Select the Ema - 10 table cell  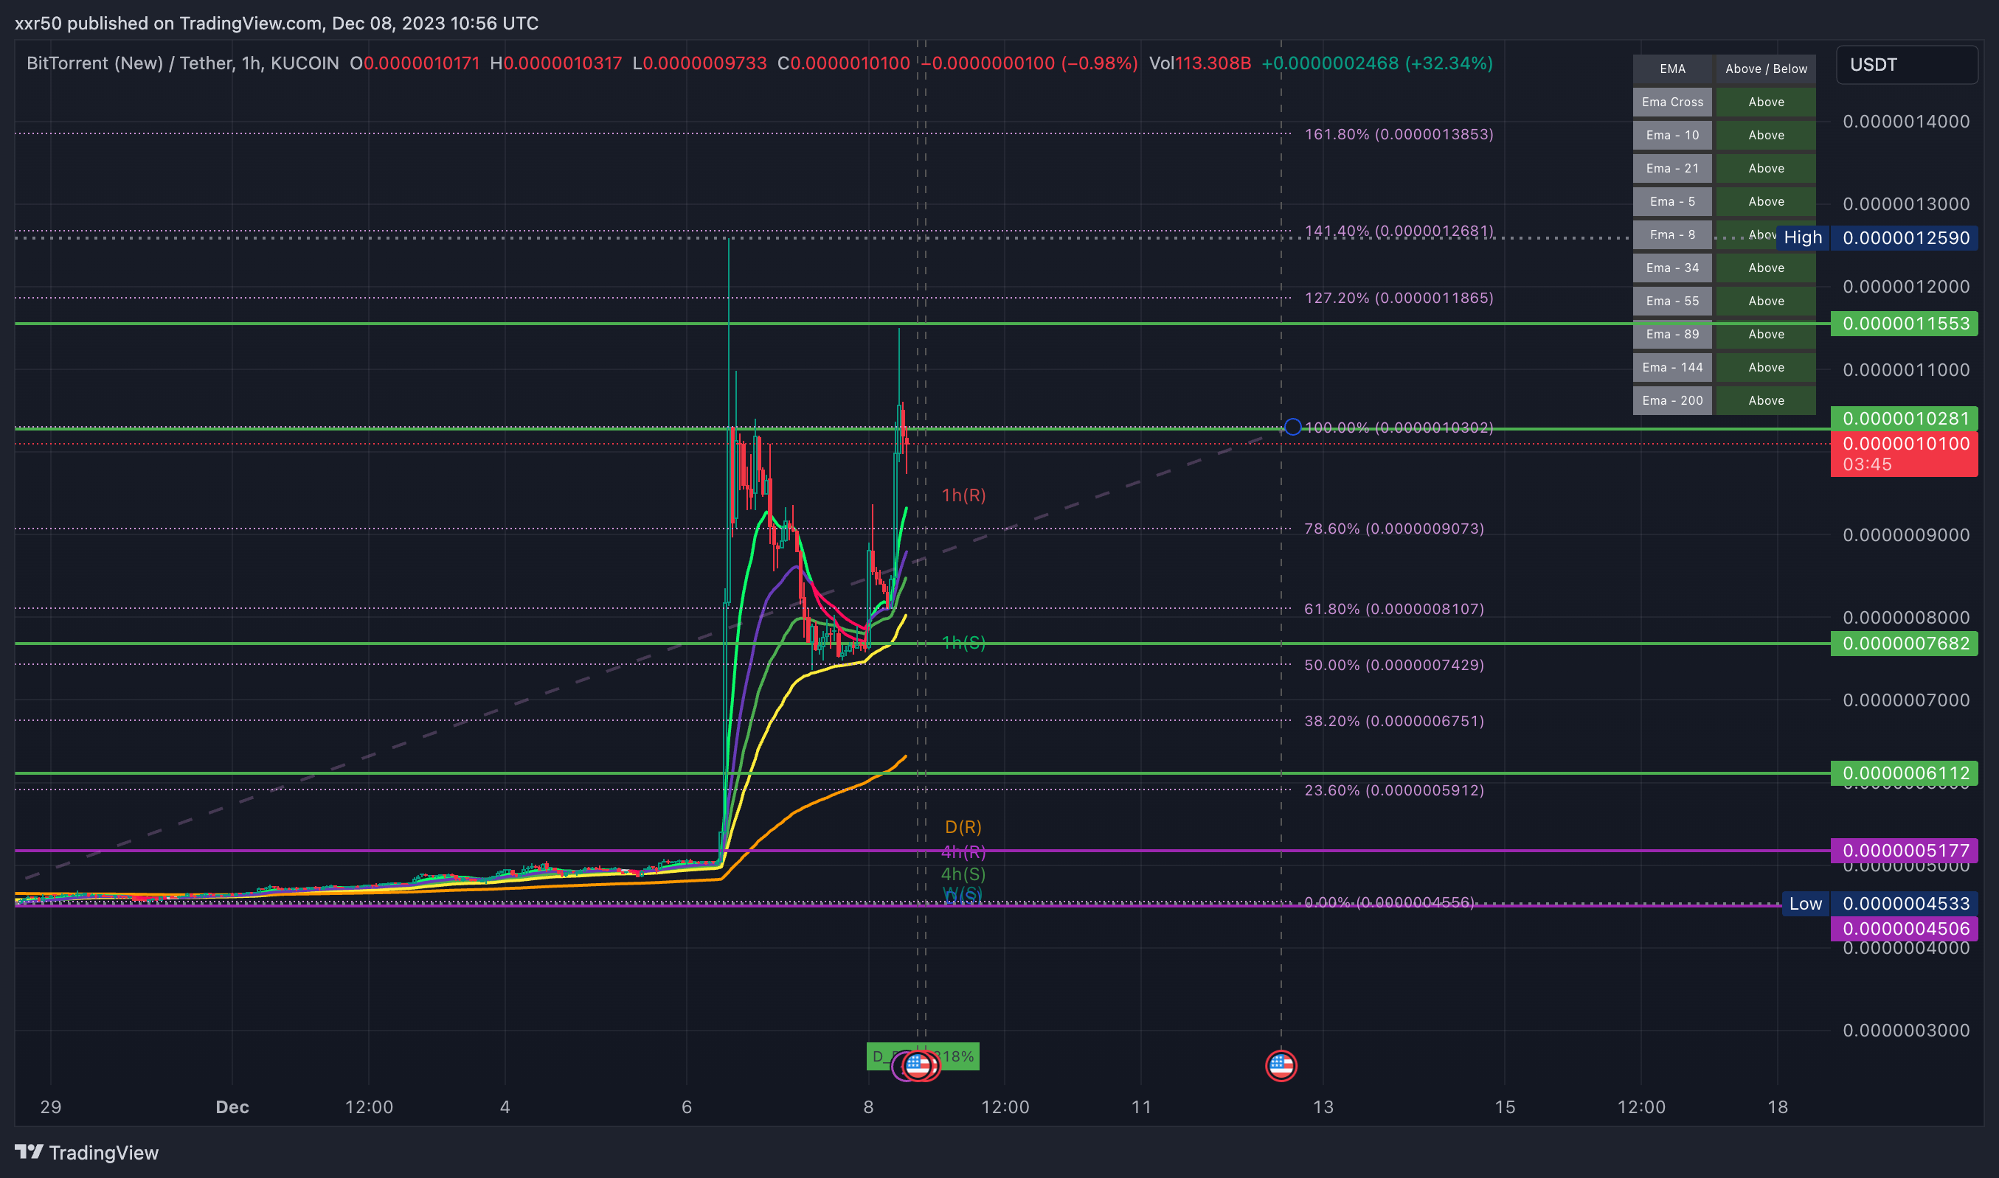pos(1671,136)
